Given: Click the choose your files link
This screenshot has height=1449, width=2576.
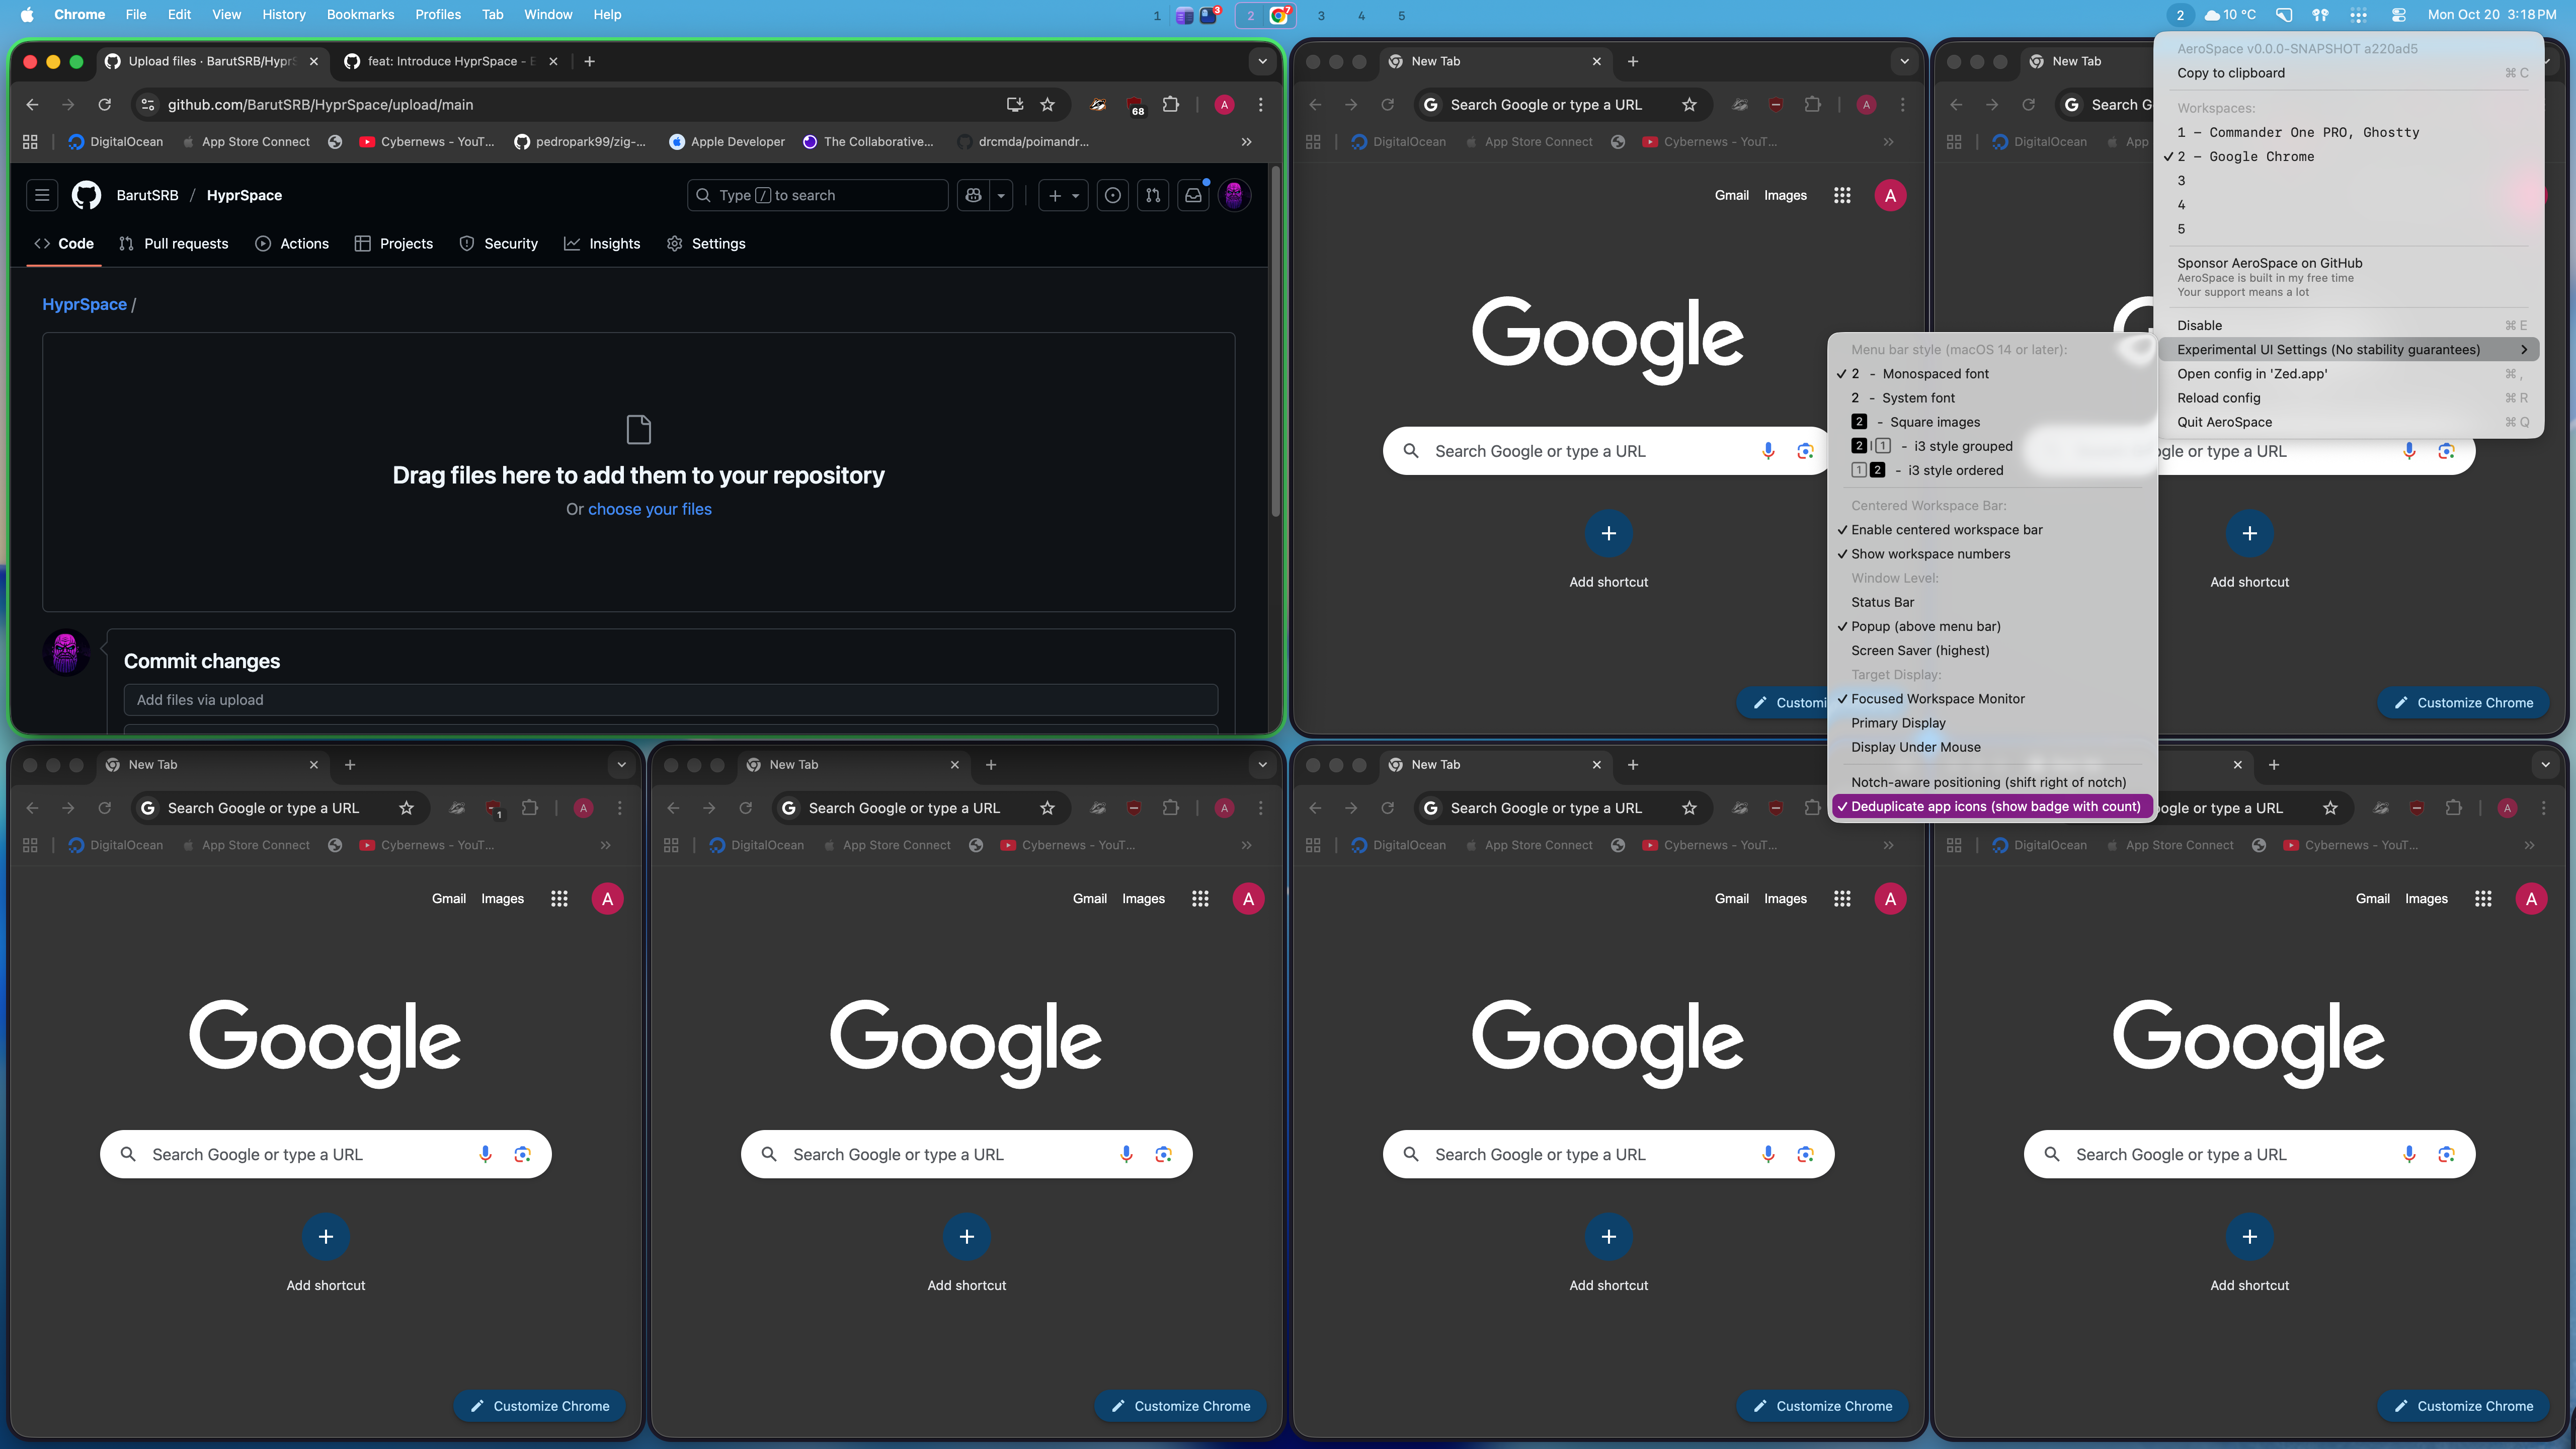Looking at the screenshot, I should point(649,509).
